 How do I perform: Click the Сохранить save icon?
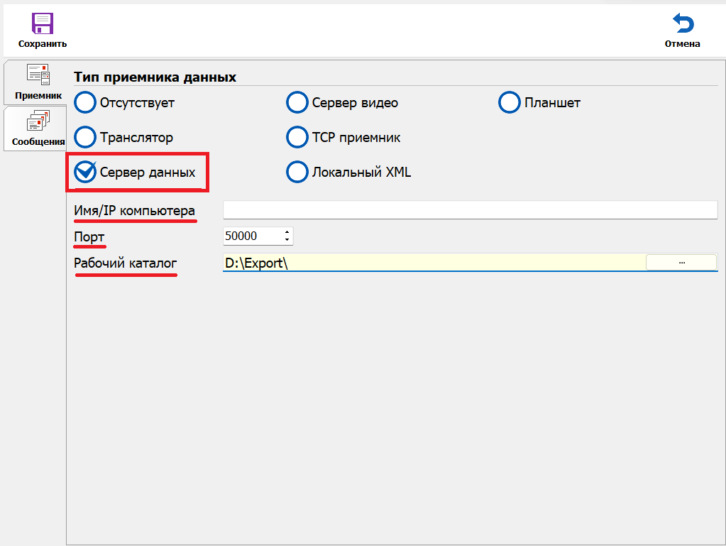[43, 24]
